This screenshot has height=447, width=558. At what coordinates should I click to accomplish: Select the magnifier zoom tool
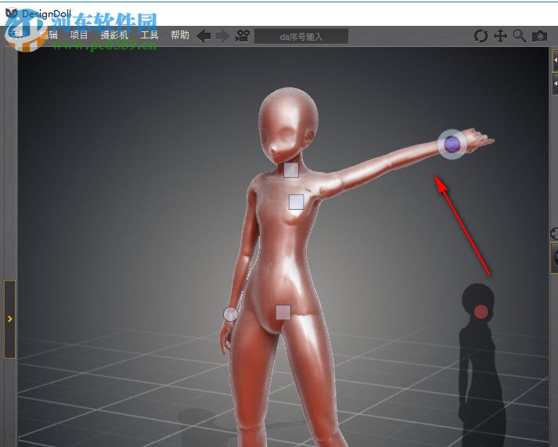click(x=520, y=36)
